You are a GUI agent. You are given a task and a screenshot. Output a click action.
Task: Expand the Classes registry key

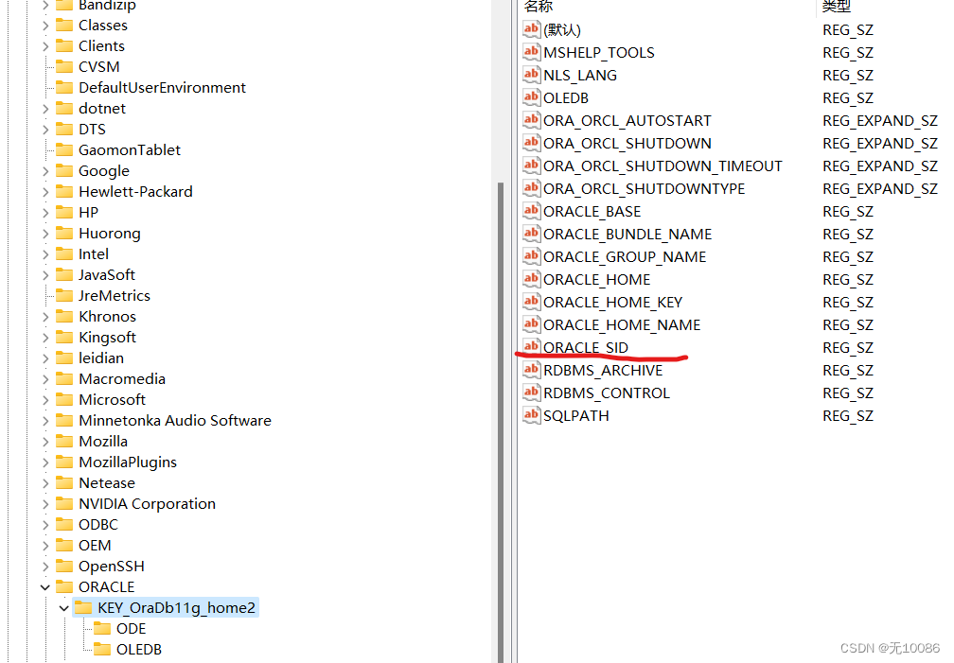tap(45, 26)
